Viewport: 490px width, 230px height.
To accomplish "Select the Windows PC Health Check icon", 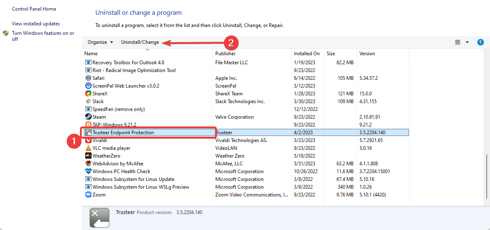I will coord(88,171).
